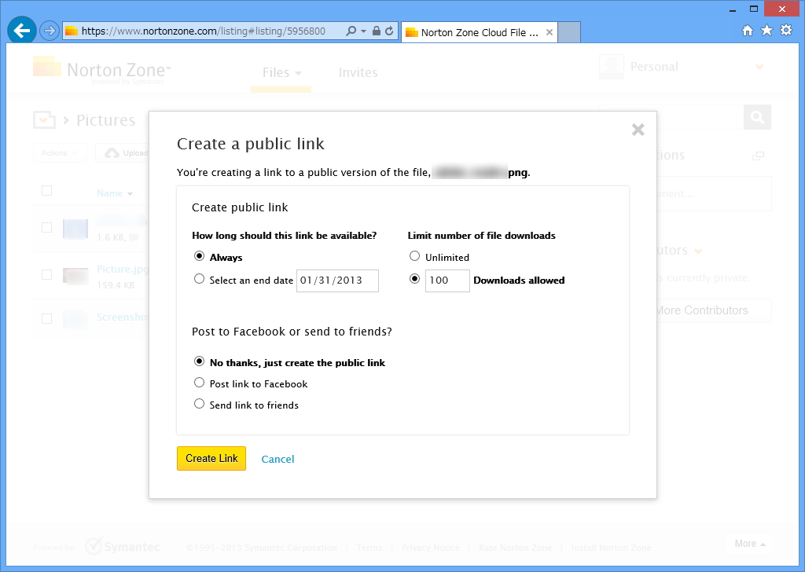Click the Picture.jpg thumbnail

click(75, 276)
